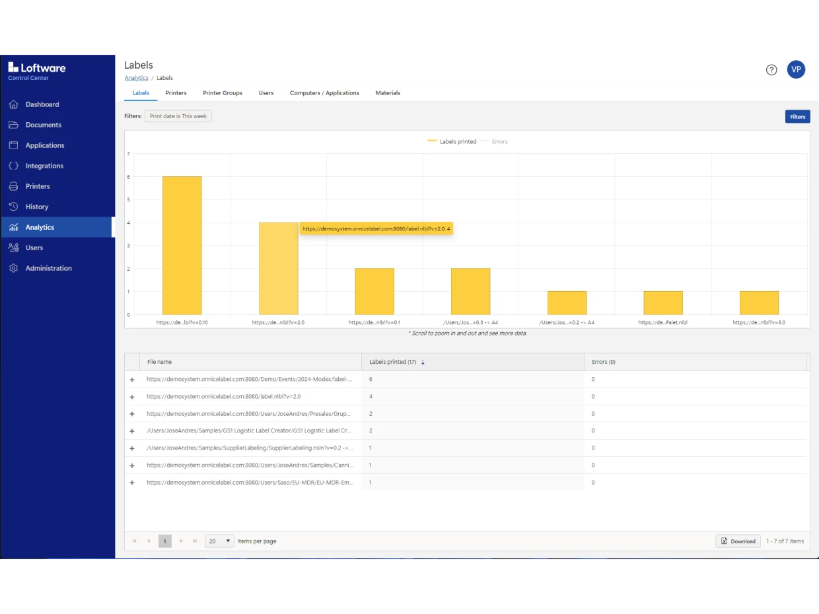The image size is (819, 614).
Task: Go to previous page pagination arrow
Action: (x=149, y=541)
